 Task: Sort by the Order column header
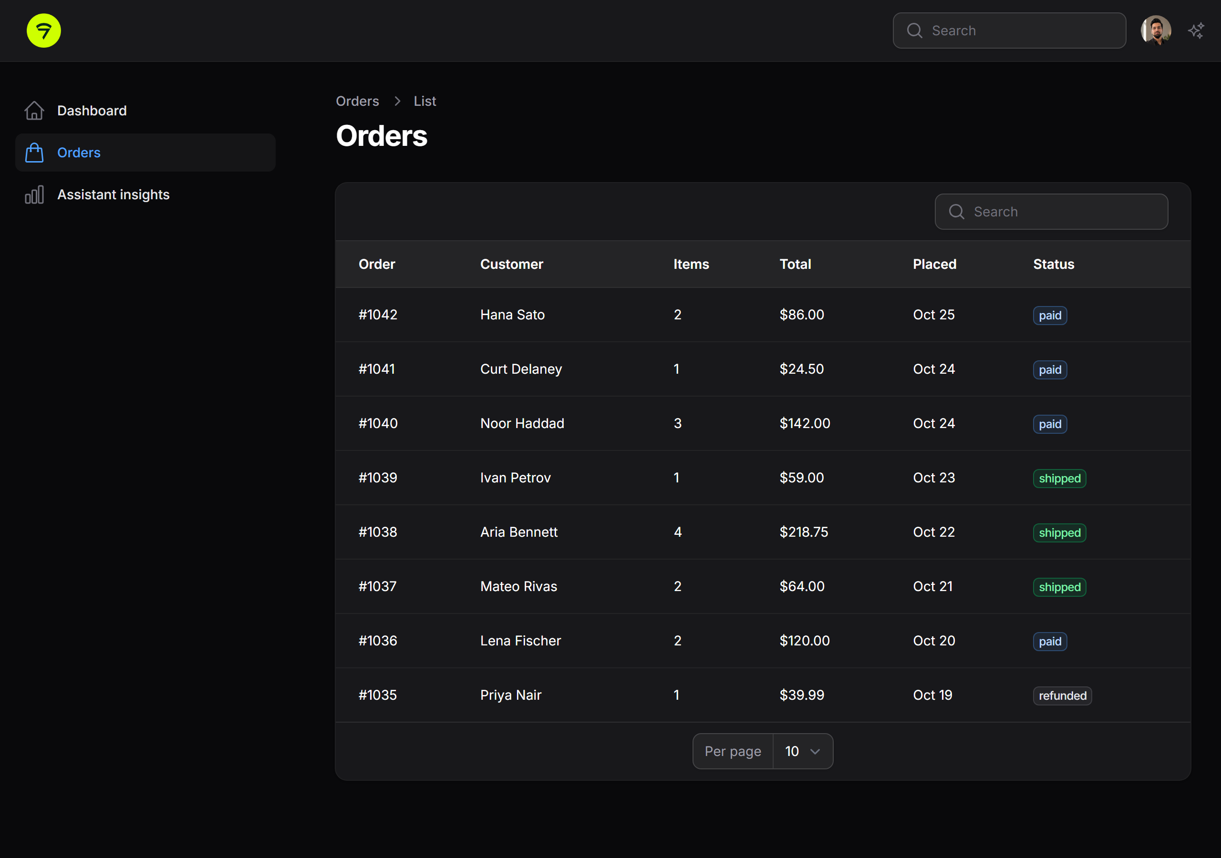point(377,264)
